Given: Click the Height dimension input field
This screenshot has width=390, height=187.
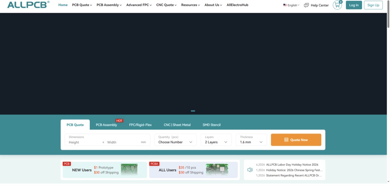Looking at the screenshot, I should click(x=84, y=142).
